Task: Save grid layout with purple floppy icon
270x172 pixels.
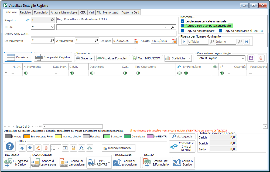Action: [x=251, y=58]
